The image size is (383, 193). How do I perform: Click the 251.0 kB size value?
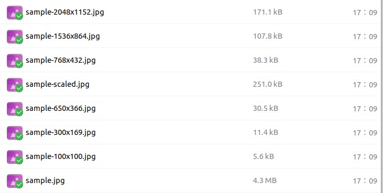[268, 84]
